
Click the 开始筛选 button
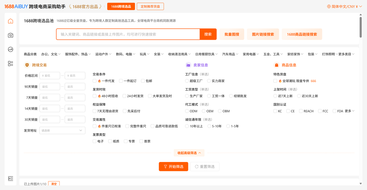tap(173, 167)
